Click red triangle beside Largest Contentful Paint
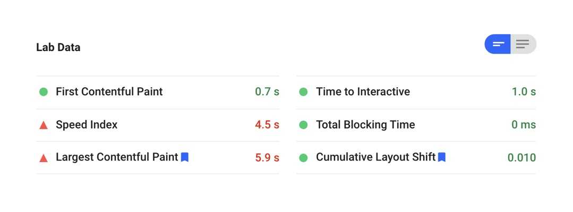The height and width of the screenshot is (212, 573). pyautogui.click(x=44, y=158)
